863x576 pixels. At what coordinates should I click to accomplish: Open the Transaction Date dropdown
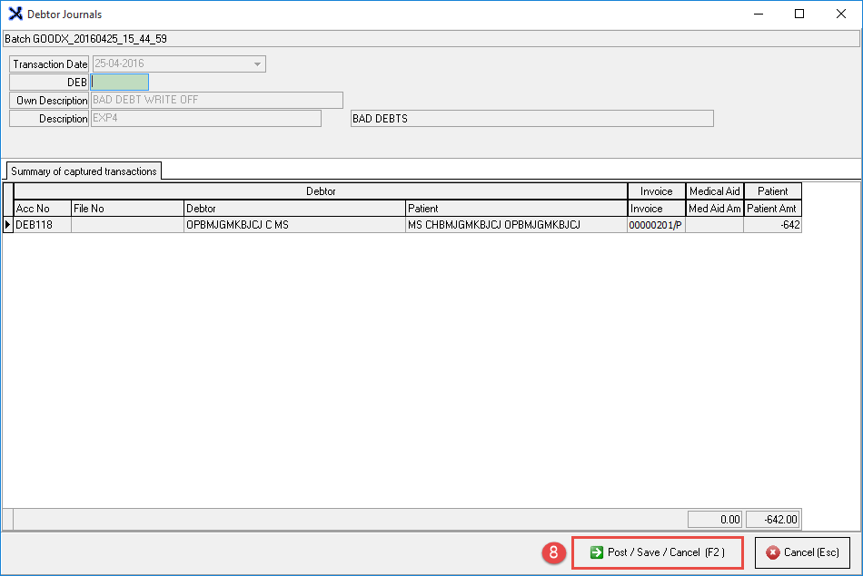point(258,64)
